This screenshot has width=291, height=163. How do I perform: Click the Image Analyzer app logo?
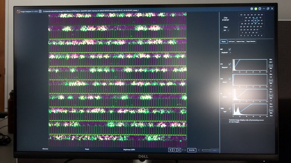[18, 11]
